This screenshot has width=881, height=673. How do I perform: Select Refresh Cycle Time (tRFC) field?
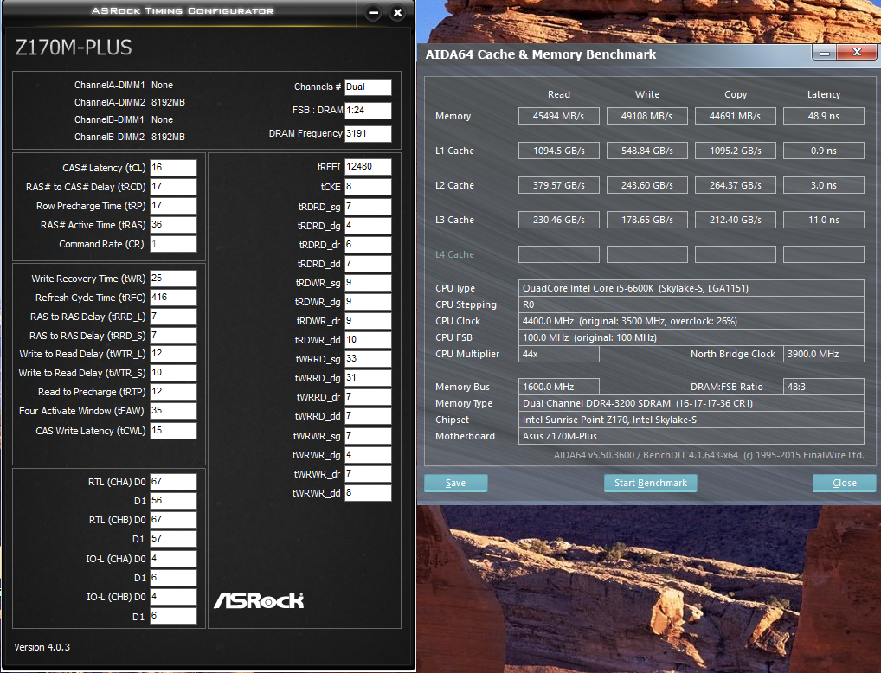pyautogui.click(x=173, y=298)
